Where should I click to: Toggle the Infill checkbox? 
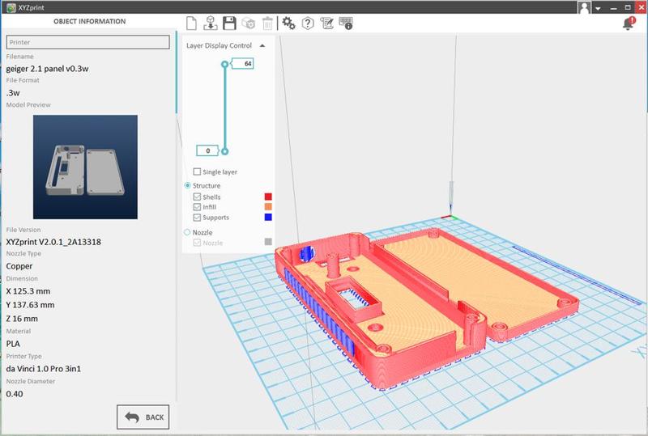pos(197,207)
